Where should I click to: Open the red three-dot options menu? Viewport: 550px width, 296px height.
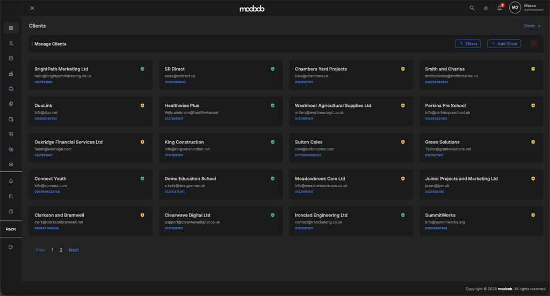pyautogui.click(x=533, y=44)
